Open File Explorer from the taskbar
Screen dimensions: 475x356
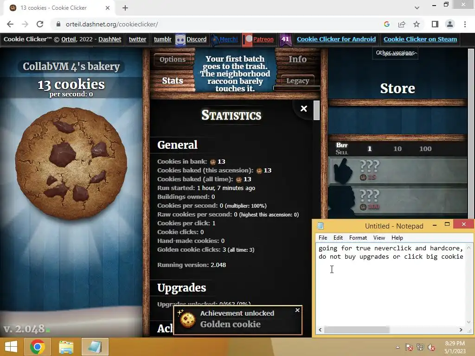point(66,347)
